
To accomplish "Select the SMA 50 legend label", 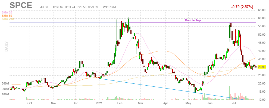I will (7, 16).
